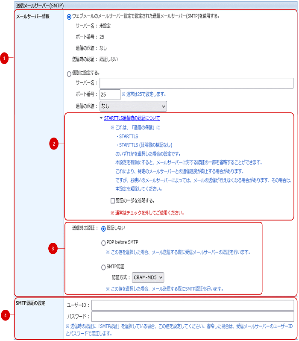299x341 pixels.
Task: Choose the 個別に設定する radio button
Action: coord(69,74)
